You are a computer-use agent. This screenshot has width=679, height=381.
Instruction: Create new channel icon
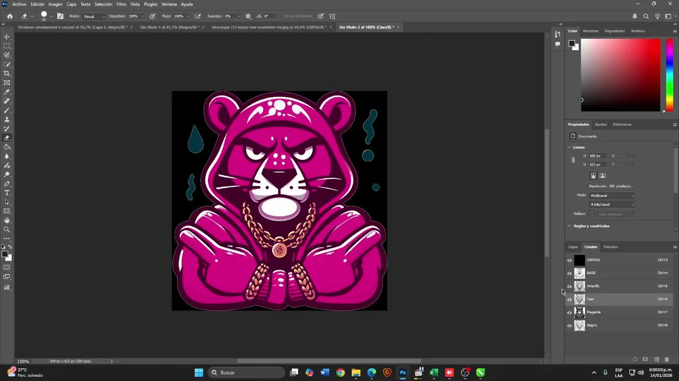coord(657,359)
